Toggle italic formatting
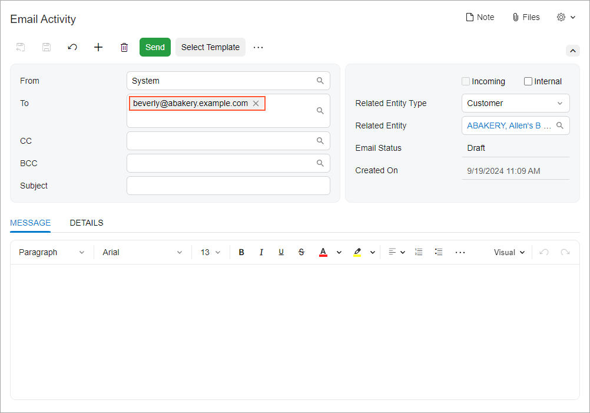The image size is (590, 413). (x=261, y=252)
